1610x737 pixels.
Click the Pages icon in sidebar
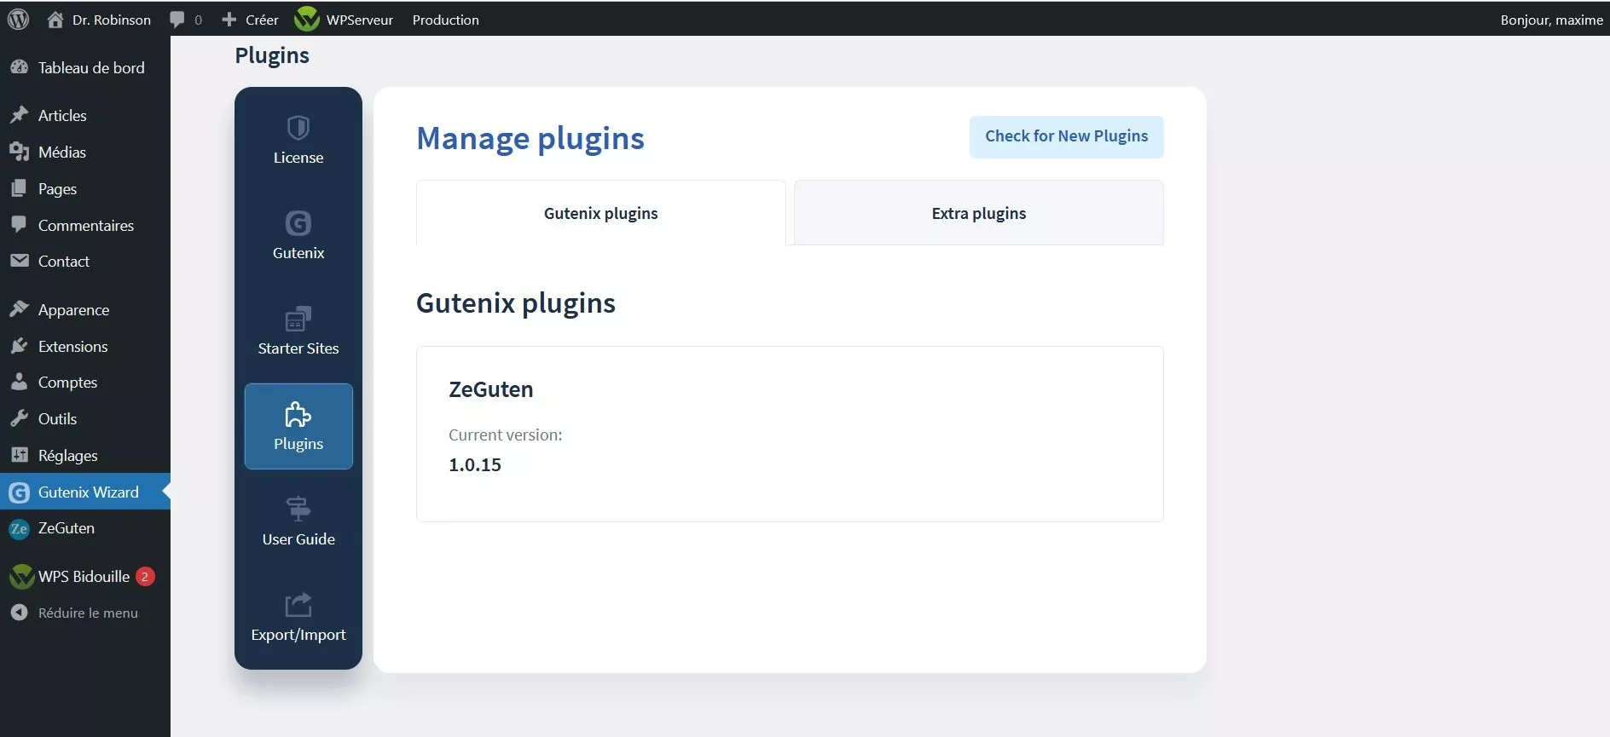tap(19, 188)
